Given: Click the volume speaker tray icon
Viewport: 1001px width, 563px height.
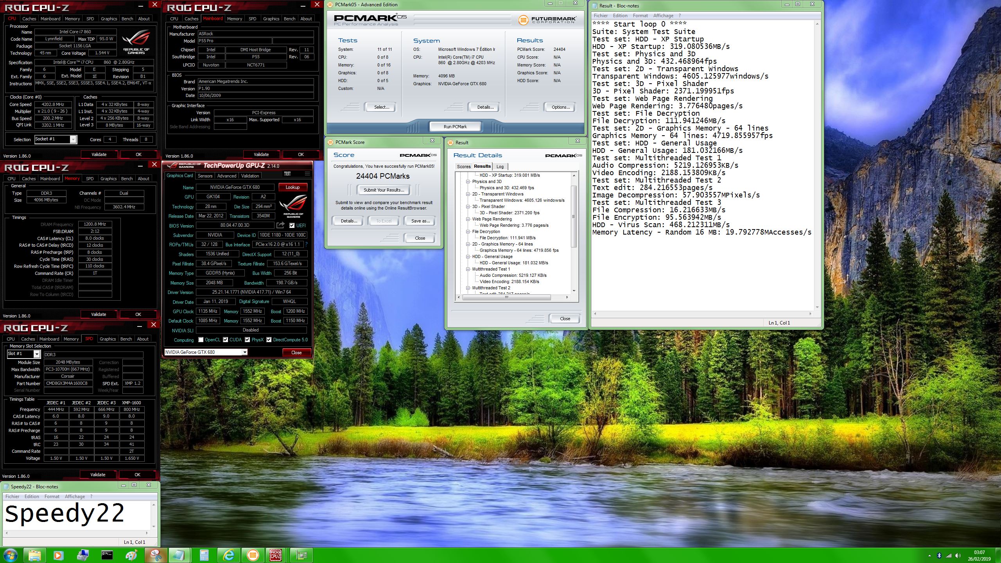Looking at the screenshot, I should (x=958, y=556).
